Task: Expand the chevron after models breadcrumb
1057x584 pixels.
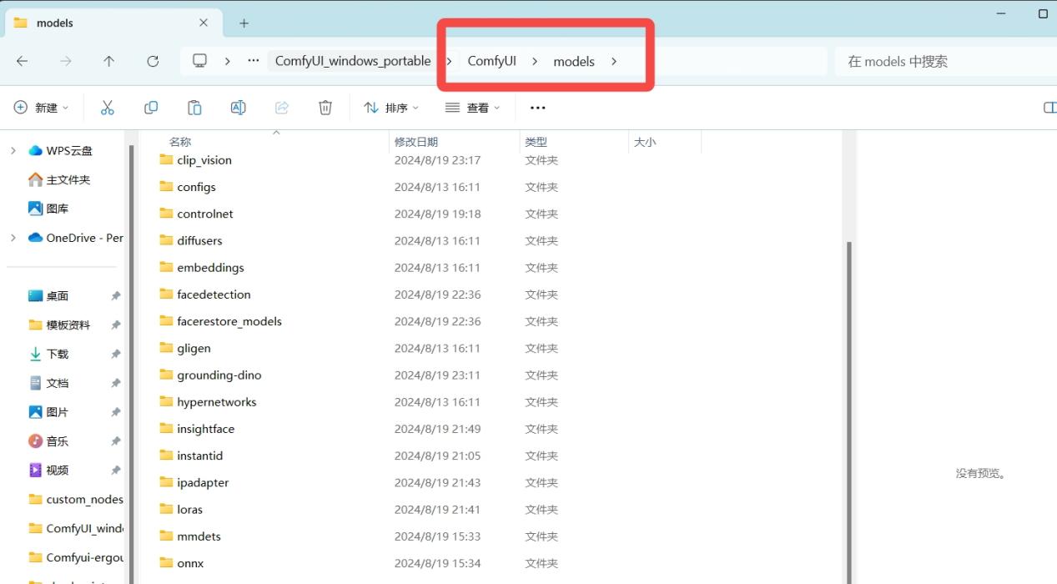Action: (x=614, y=61)
